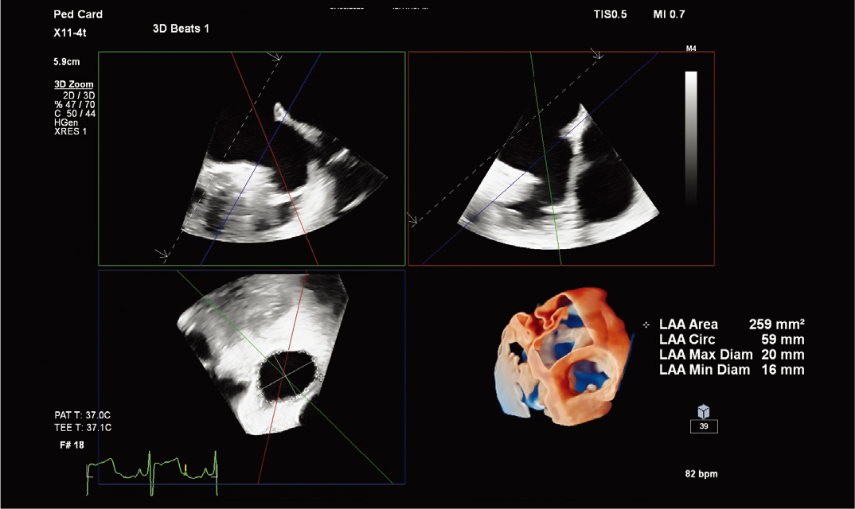Open the 3D Zoom mode heading
This screenshot has height=509, width=855.
(x=73, y=84)
